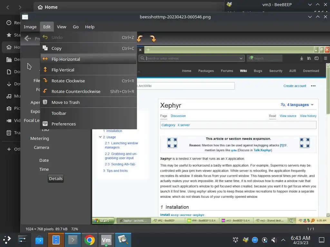330x247 pixels.
Task: Click Home path button in file manager
Action: (48, 7)
